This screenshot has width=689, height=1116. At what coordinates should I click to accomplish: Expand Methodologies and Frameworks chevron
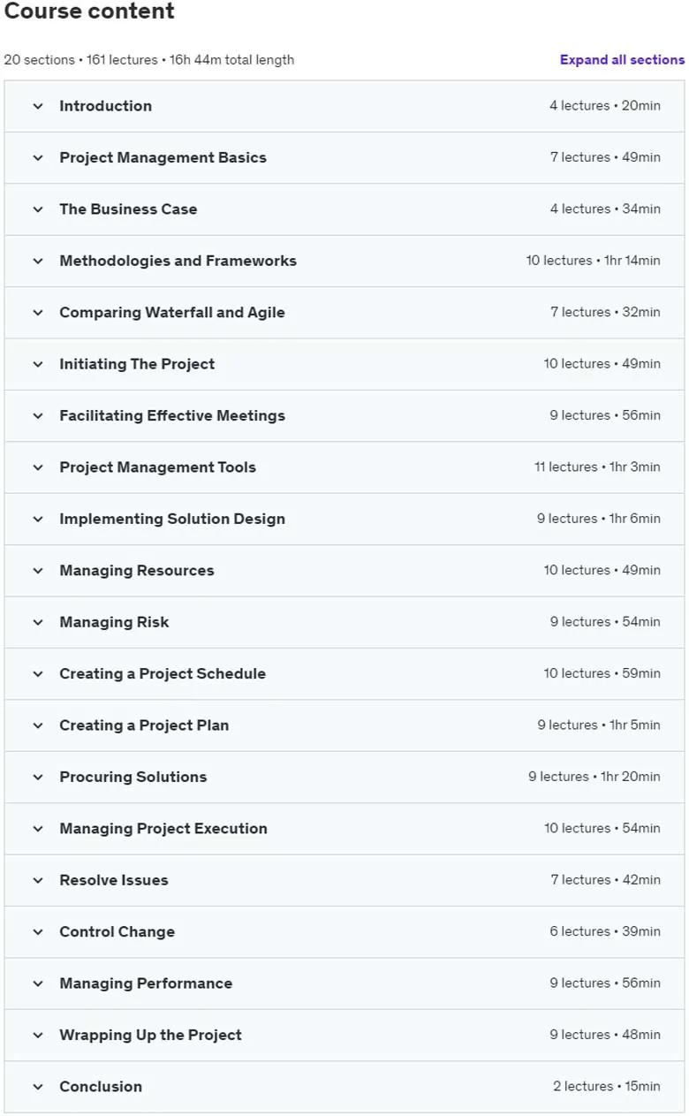pyautogui.click(x=38, y=262)
